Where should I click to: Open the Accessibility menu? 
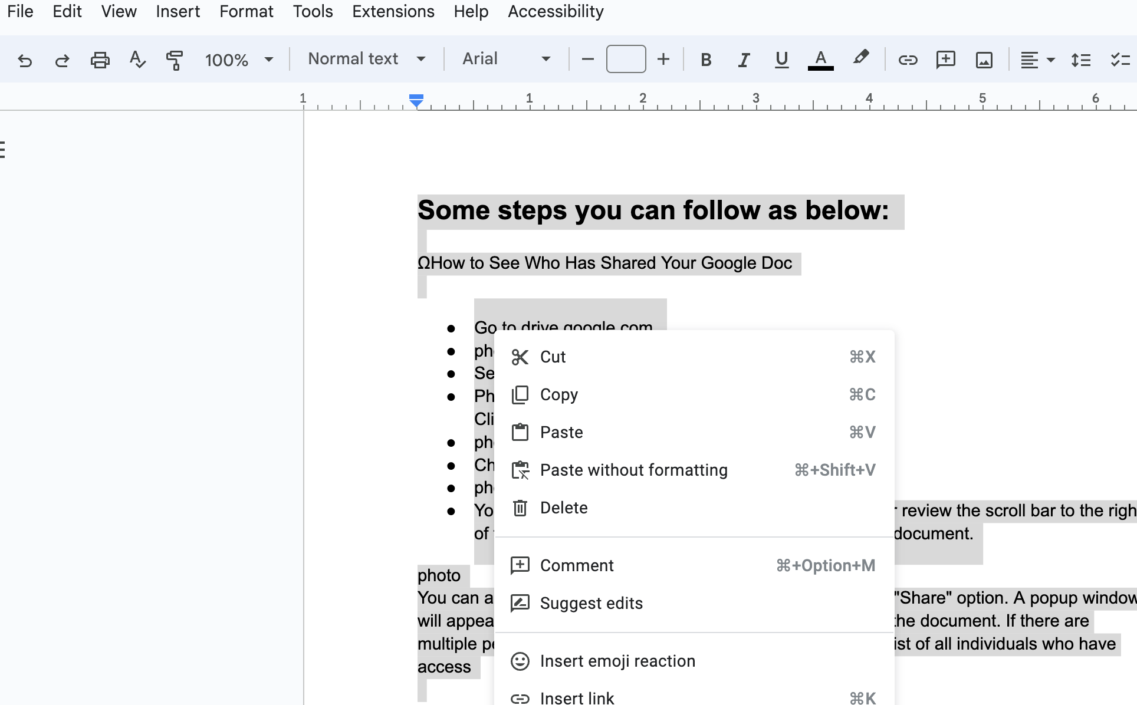point(556,11)
